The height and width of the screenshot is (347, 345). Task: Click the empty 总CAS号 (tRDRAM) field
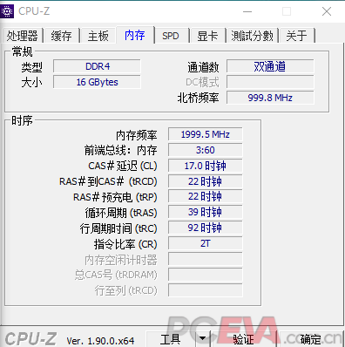206,275
